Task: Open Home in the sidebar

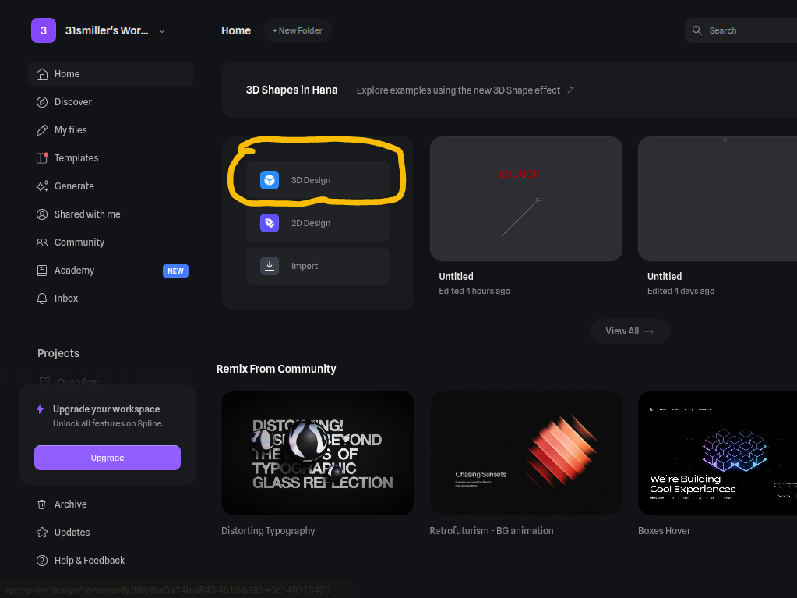Action: coord(111,74)
